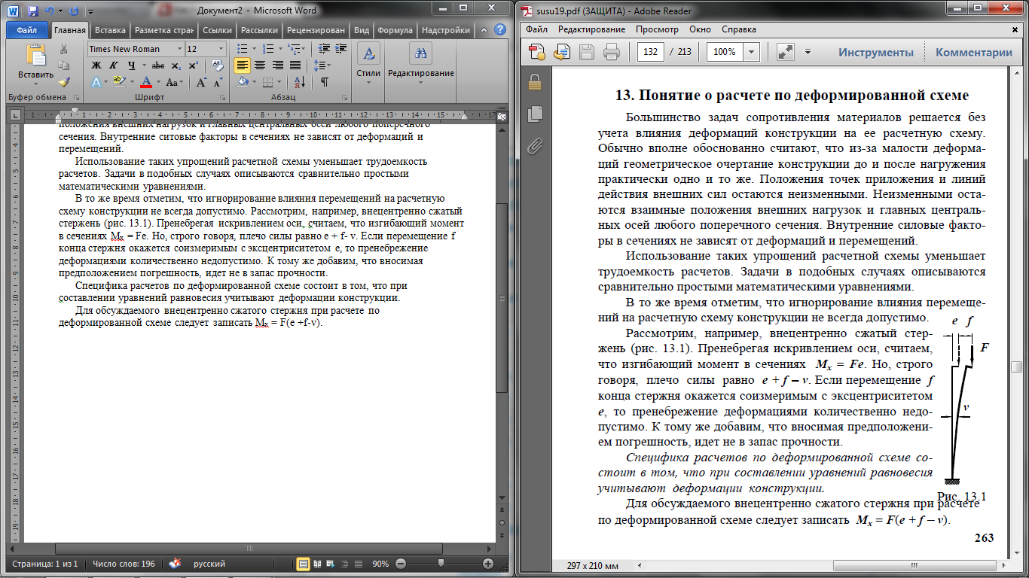This screenshot has width=1029, height=578.
Task: Click the Adobe Reader convert file icon
Action: [x=562, y=52]
